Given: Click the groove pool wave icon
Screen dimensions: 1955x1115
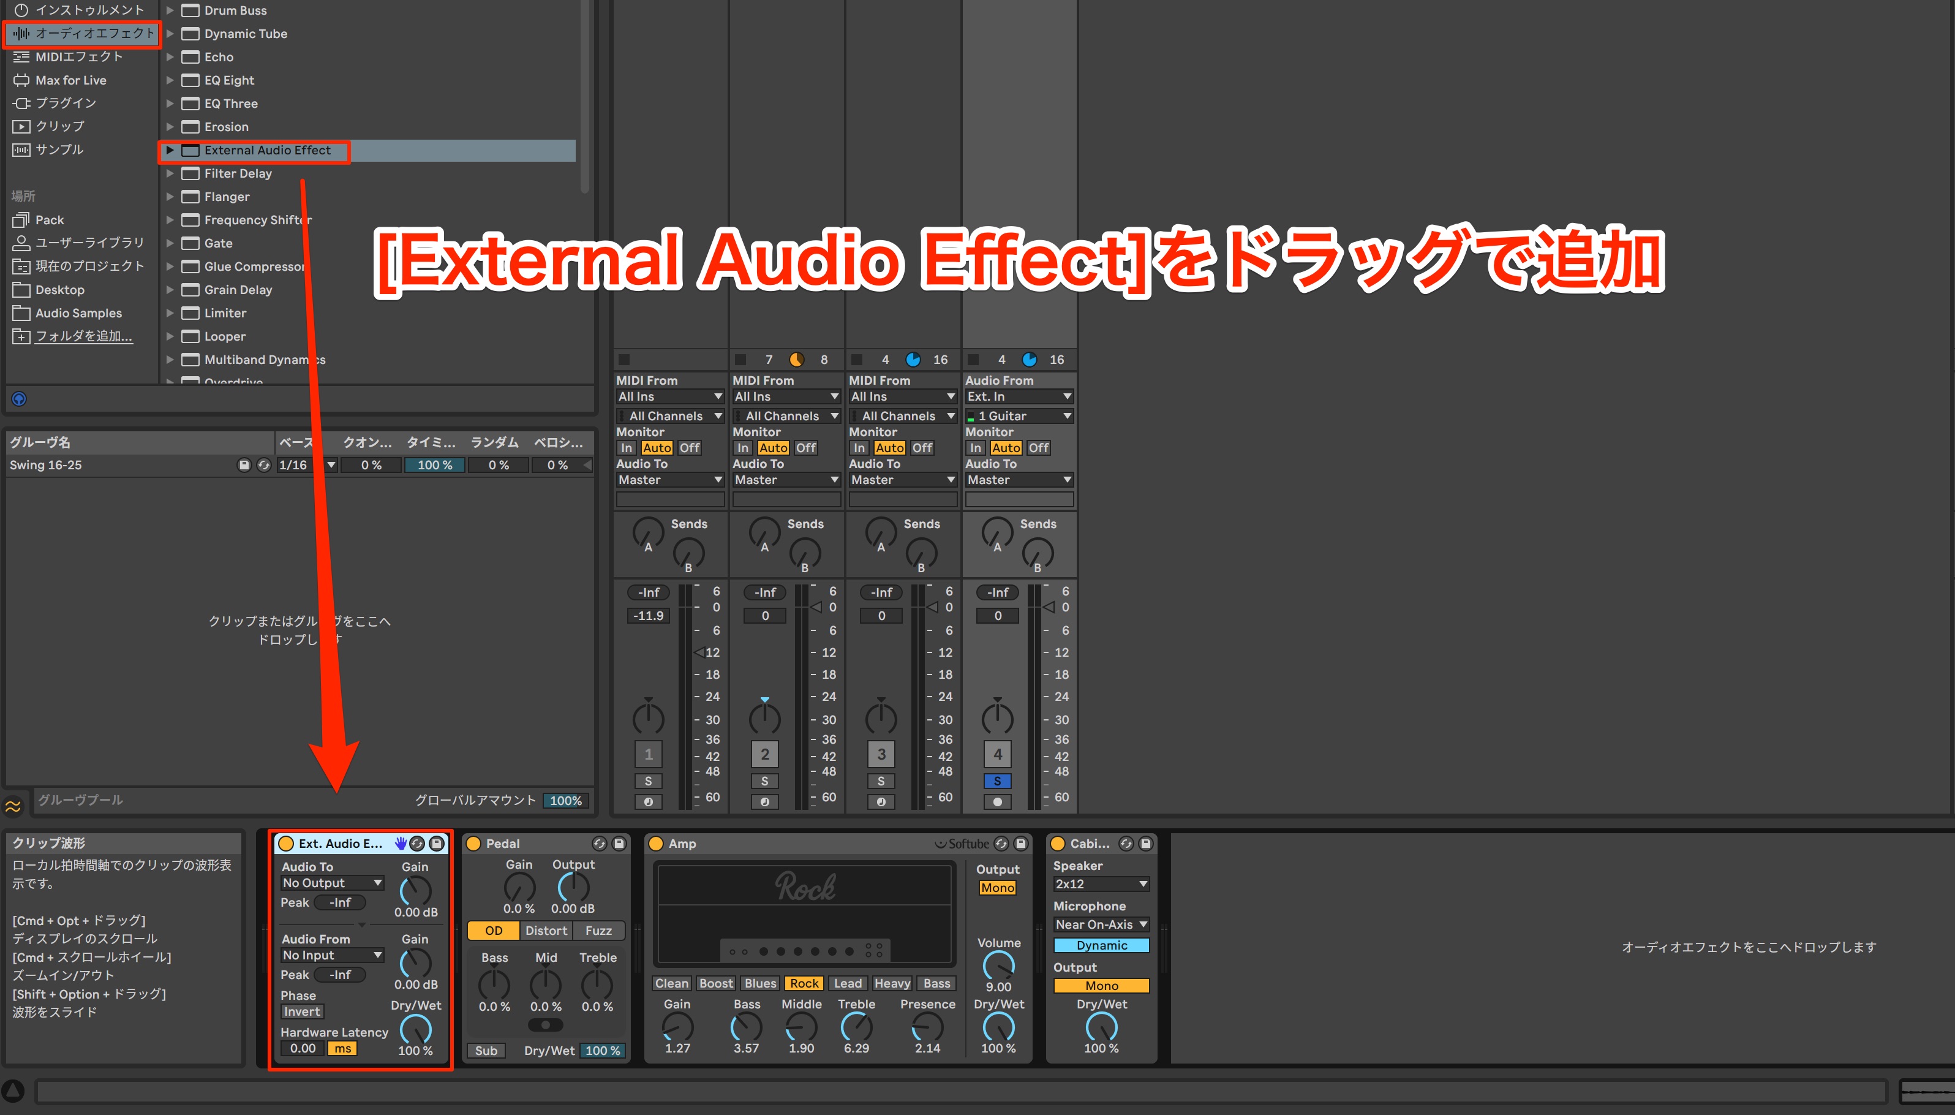Looking at the screenshot, I should (x=13, y=806).
